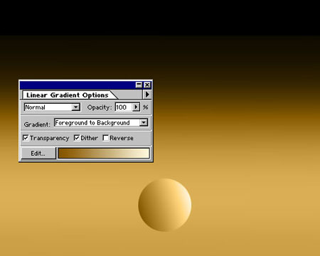320x256 pixels.
Task: Collapse the Linear Gradient Options palette
Action: (x=139, y=85)
